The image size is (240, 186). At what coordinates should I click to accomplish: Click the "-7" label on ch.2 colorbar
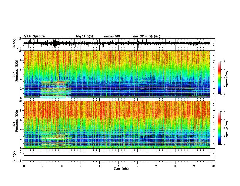pyautogui.click(x=223, y=144)
